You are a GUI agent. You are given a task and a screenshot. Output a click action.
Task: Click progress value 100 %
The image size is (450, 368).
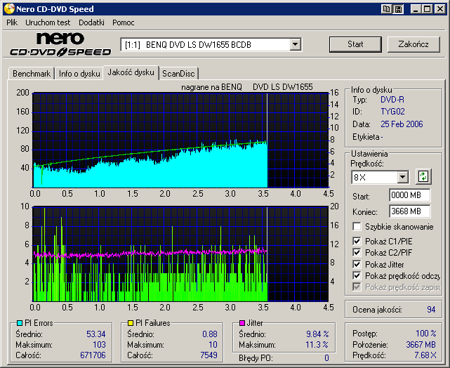point(426,334)
